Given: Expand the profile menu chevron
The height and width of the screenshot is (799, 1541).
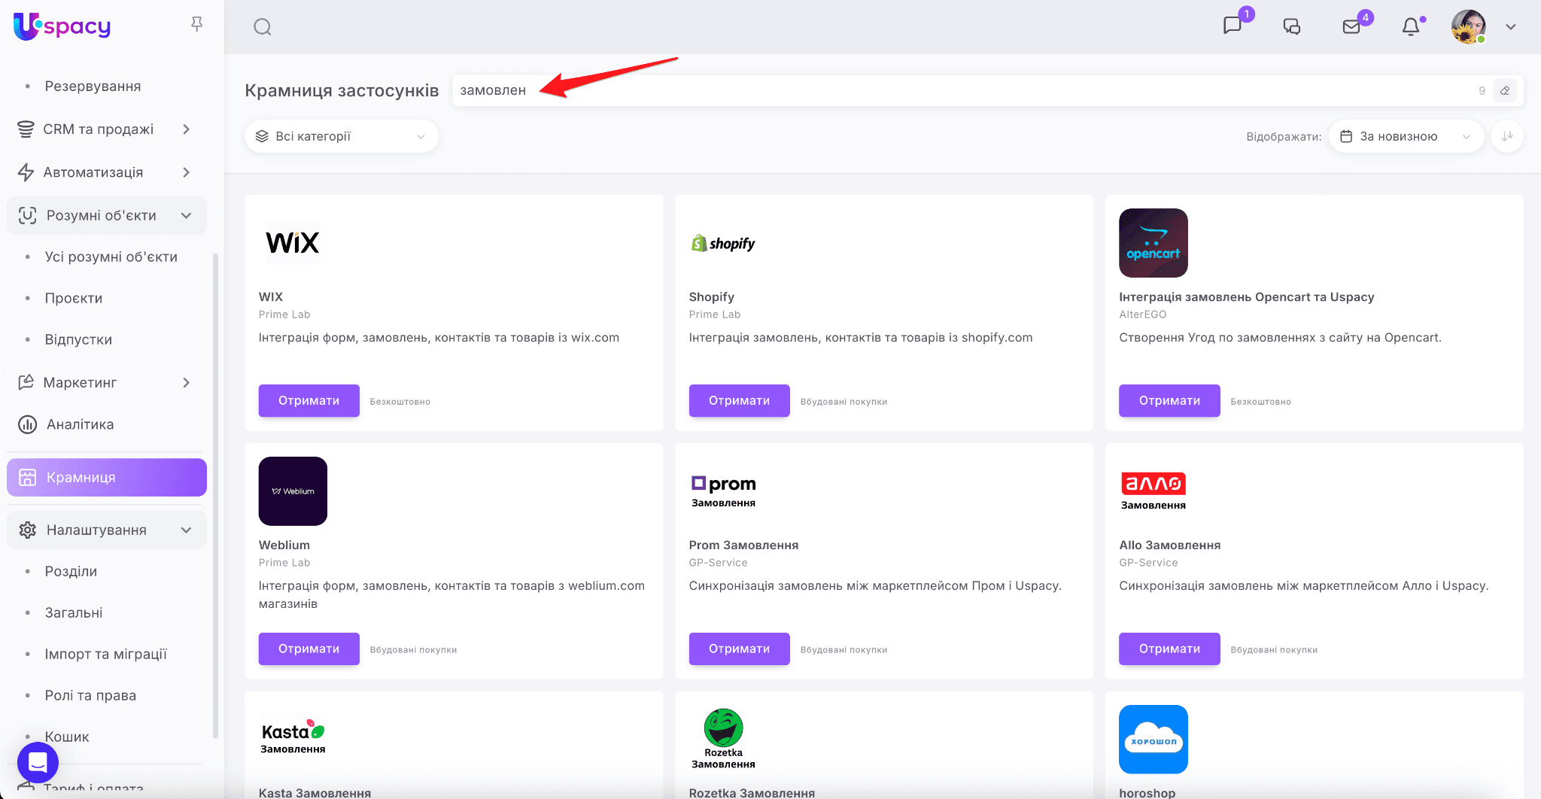Looking at the screenshot, I should [1510, 27].
